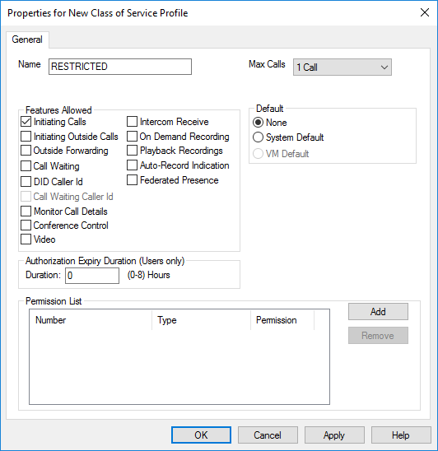Screen dimensions: 438x451
Task: Tick the Outside Forwarding checkbox
Action: tap(26, 151)
